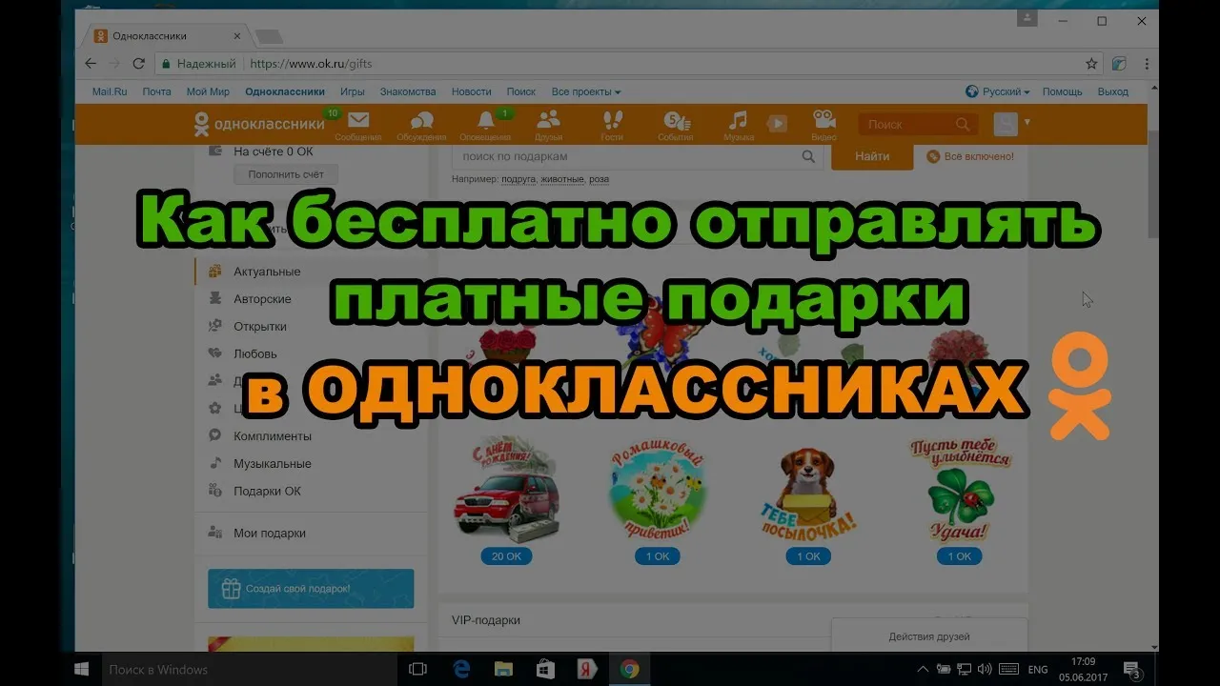Switch ENG keyboard language in tray
The height and width of the screenshot is (686, 1220).
1037,669
